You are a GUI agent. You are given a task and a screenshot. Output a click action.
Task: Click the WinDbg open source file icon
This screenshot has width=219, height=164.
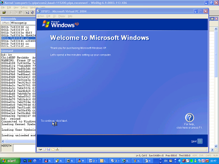pyautogui.click(x=4, y=12)
